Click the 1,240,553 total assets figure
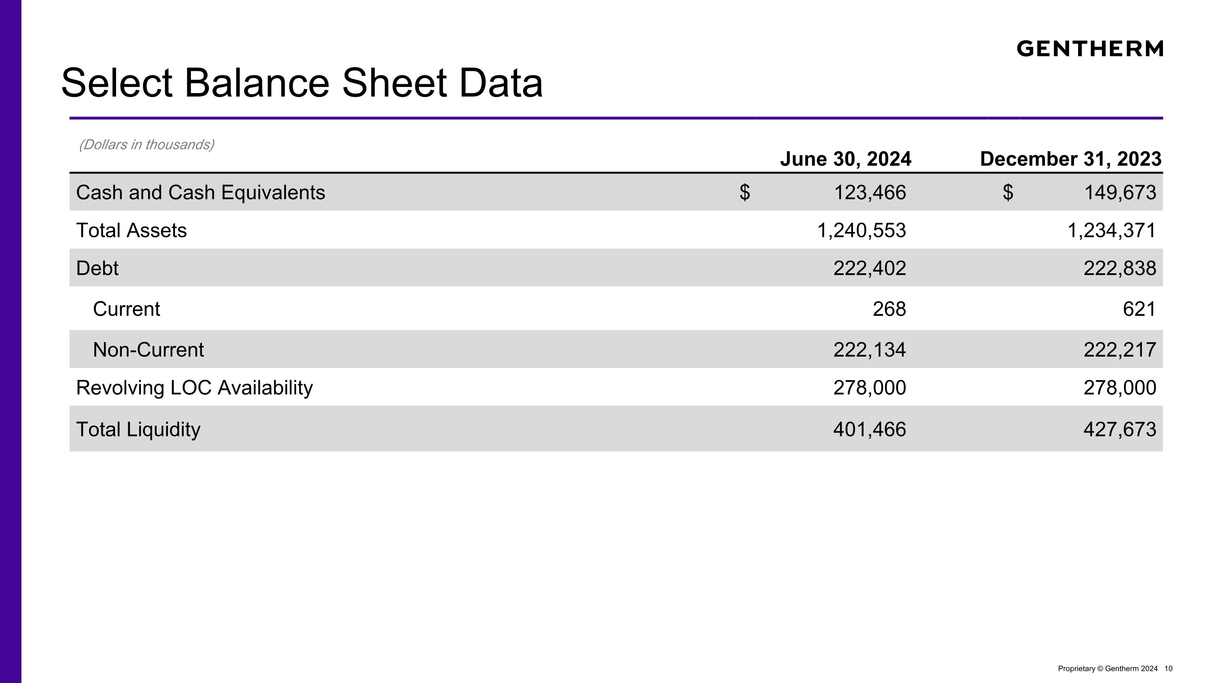1214x683 pixels. pos(862,230)
